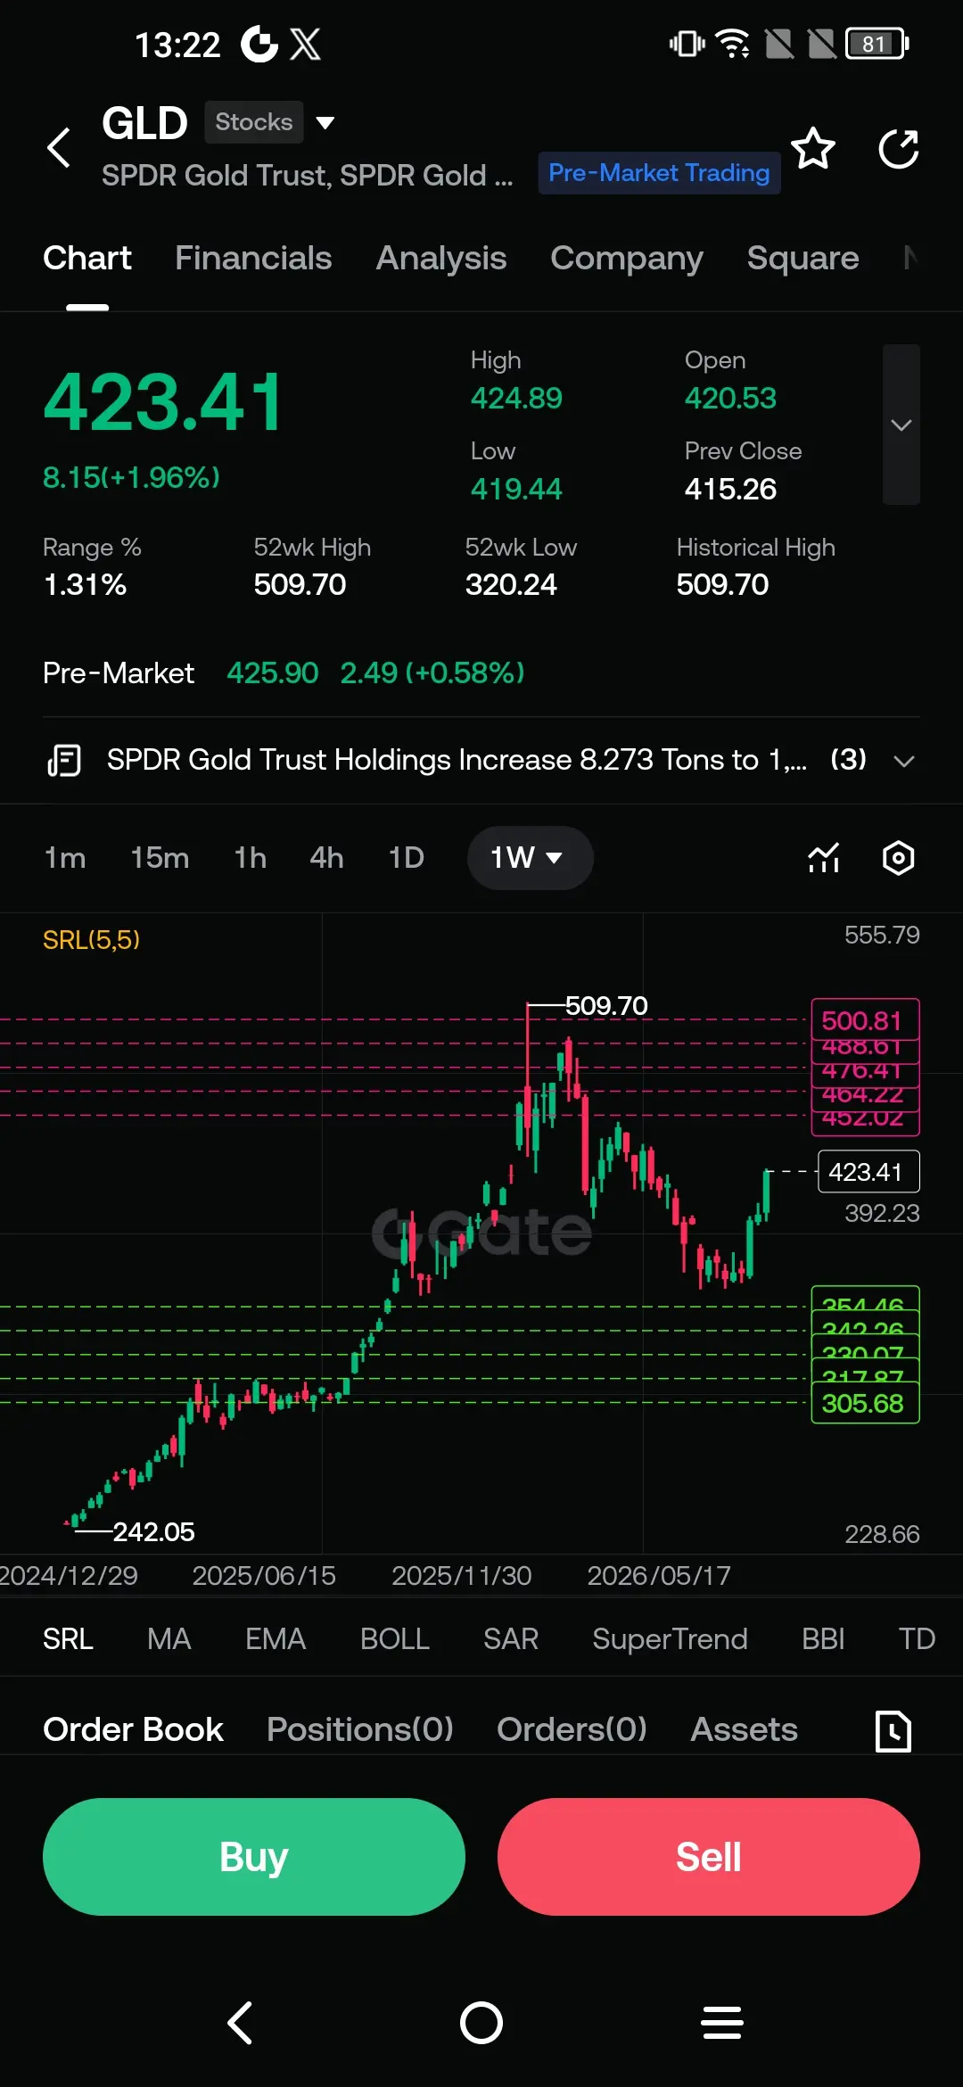Viewport: 963px width, 2087px height.
Task: Open order history clock-document icon
Action: click(x=893, y=1731)
